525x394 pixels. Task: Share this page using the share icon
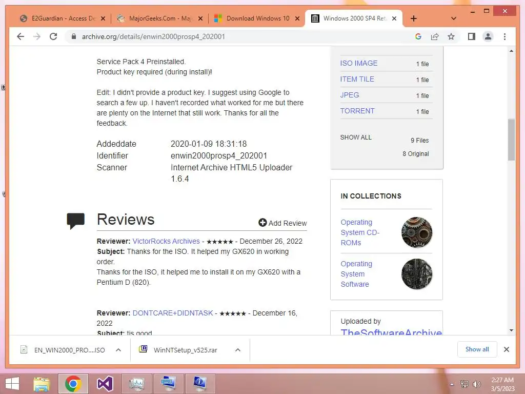pyautogui.click(x=435, y=36)
